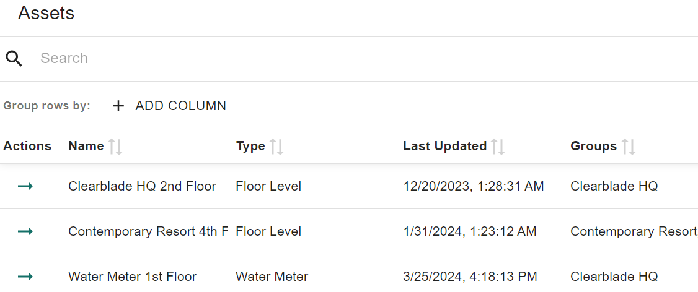Open Contemporary Resort 4th Floor arrow action
The height and width of the screenshot is (292, 698).
coord(25,231)
